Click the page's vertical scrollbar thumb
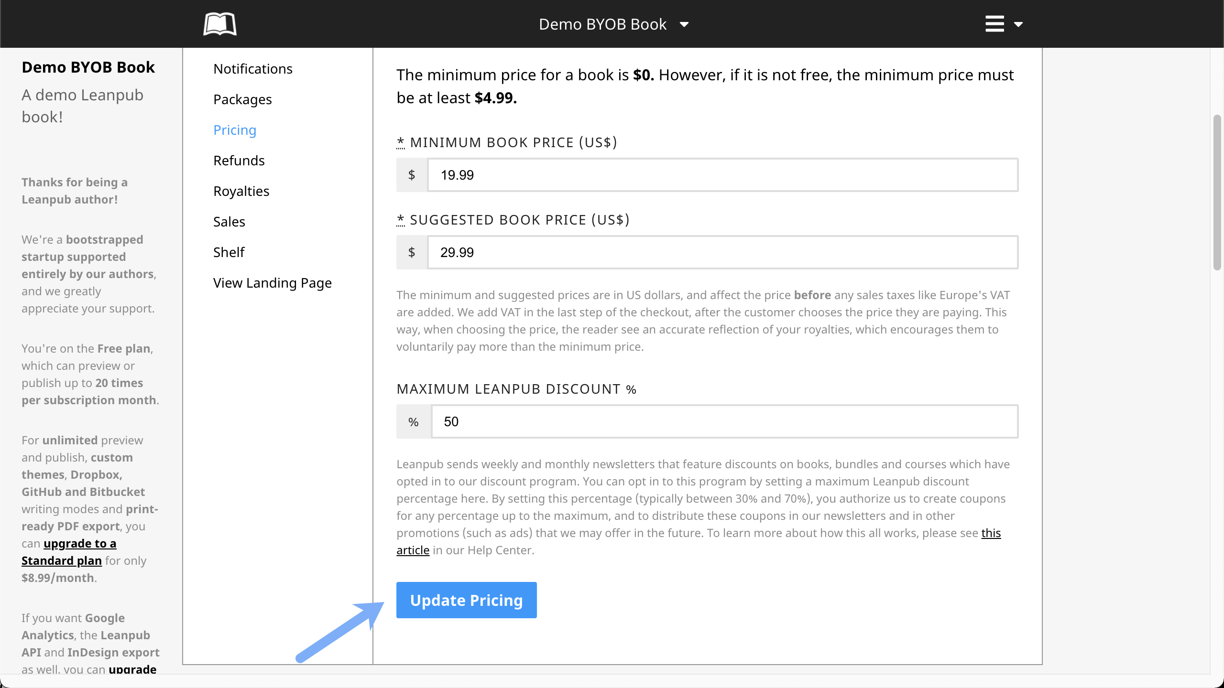 click(1217, 192)
